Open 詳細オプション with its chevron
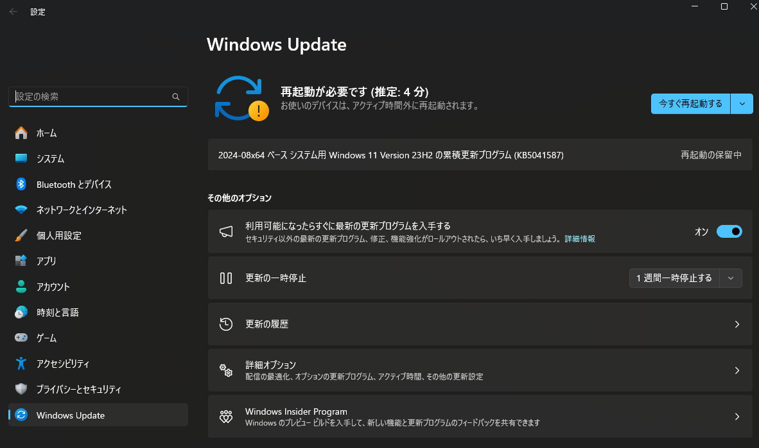 [737, 370]
